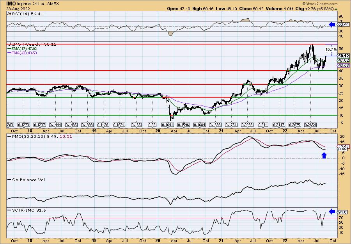Select the IMO (Weekly) price legend

[x=32, y=45]
